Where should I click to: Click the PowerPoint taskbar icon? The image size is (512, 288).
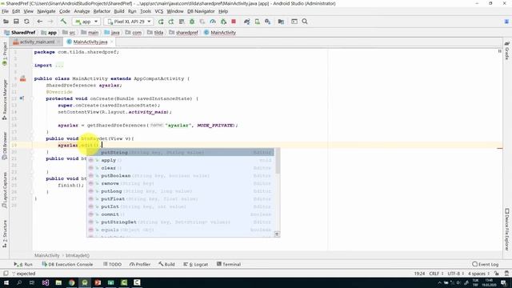[x=98, y=282]
